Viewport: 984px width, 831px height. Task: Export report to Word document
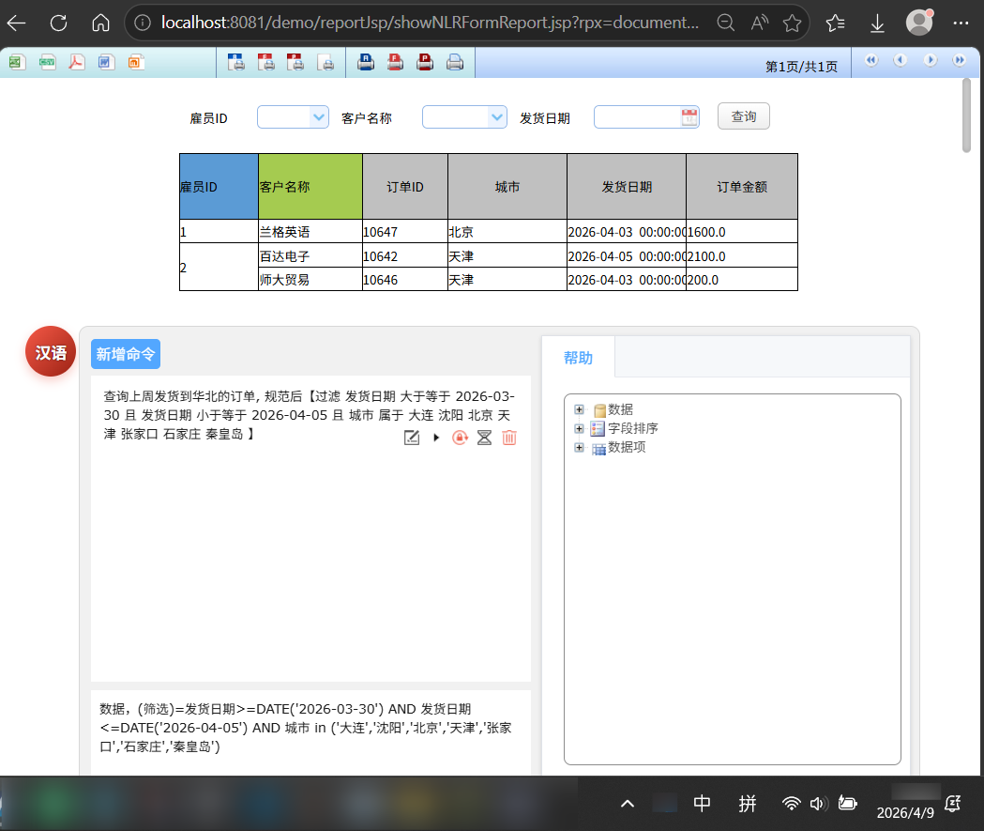point(106,62)
